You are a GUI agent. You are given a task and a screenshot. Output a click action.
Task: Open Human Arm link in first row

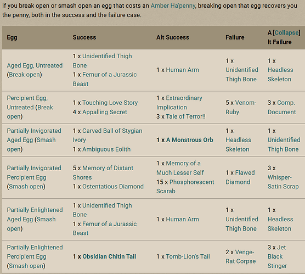pyautogui.click(x=182, y=70)
